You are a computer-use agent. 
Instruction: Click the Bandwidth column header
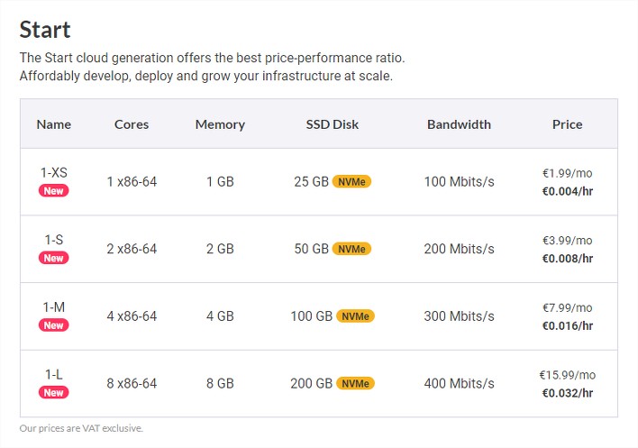click(459, 124)
